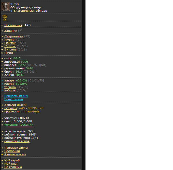Click the red star icon beside Верность клану

point(2,96)
